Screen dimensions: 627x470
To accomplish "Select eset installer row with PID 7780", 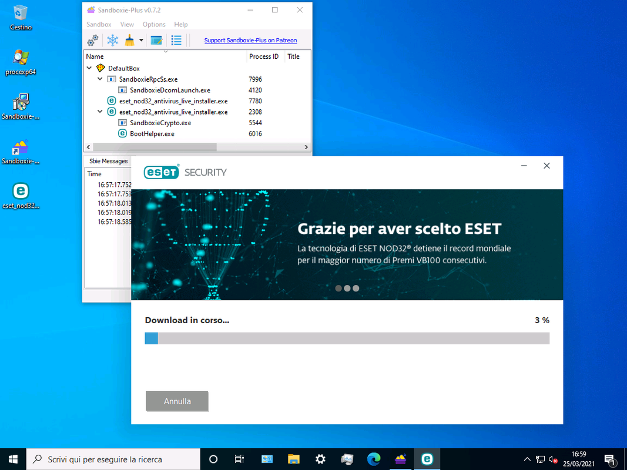I will click(x=197, y=101).
